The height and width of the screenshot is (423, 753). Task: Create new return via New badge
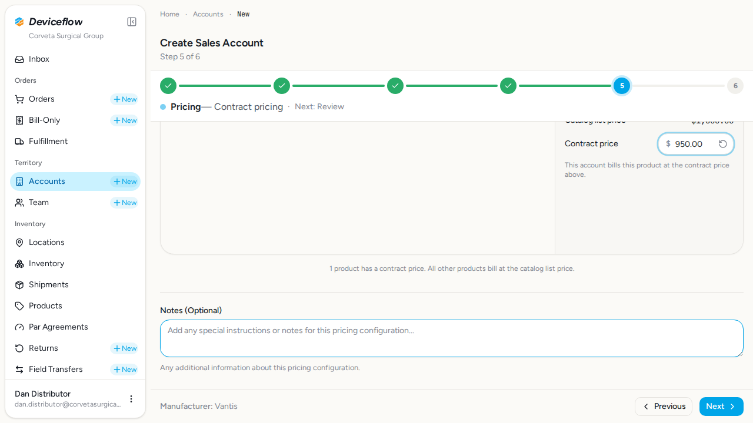tap(124, 348)
